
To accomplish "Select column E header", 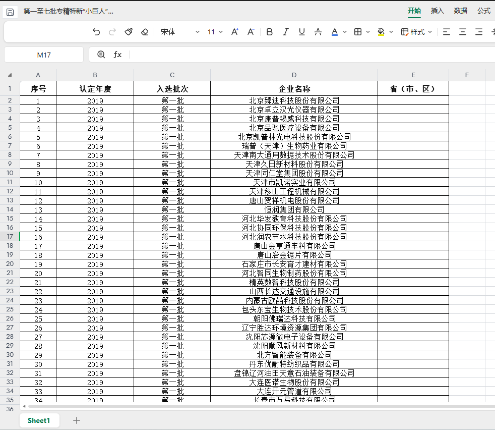I will 413,75.
